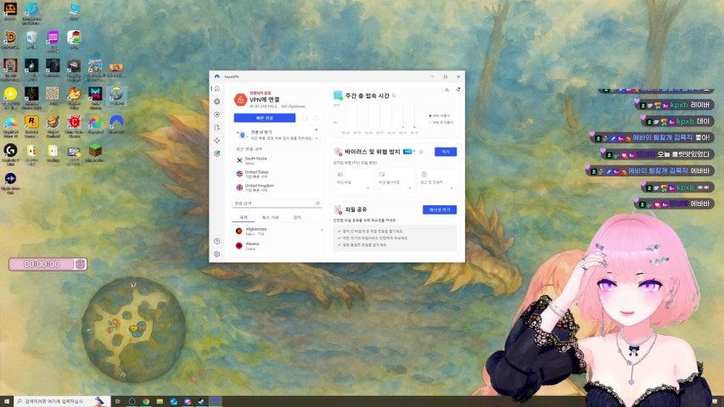Screen dimensions: 724x407
Task: Select the specialty servers tab
Action: pos(271,217)
